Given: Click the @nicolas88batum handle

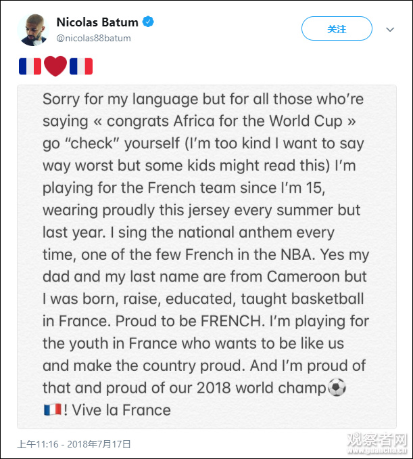Looking at the screenshot, I should [x=94, y=38].
